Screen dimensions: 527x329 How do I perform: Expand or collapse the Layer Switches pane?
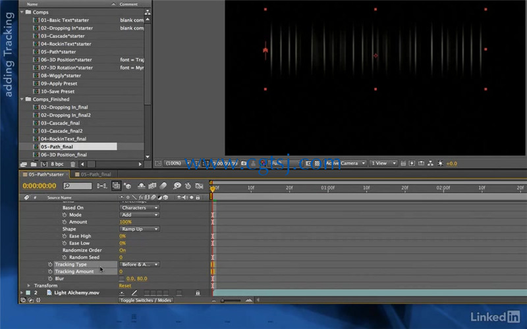tap(23, 301)
